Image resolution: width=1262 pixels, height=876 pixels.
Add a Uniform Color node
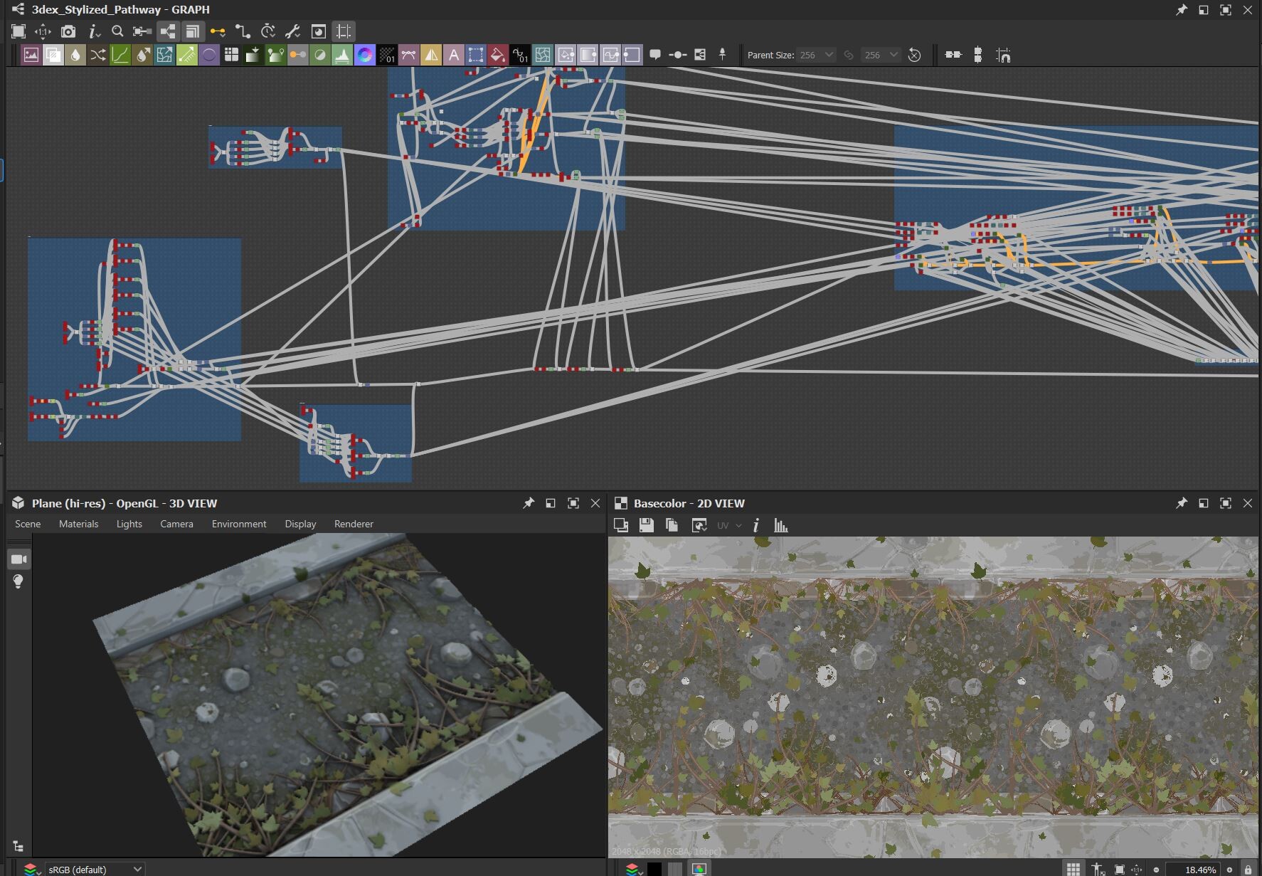click(498, 55)
